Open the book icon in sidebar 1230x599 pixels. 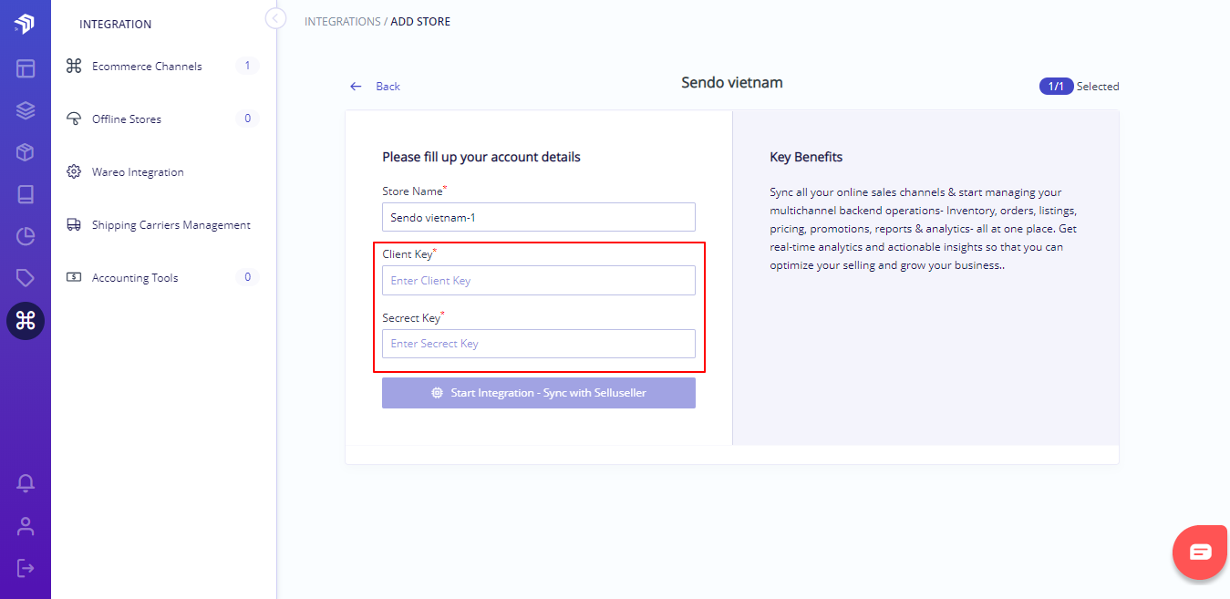coord(26,194)
